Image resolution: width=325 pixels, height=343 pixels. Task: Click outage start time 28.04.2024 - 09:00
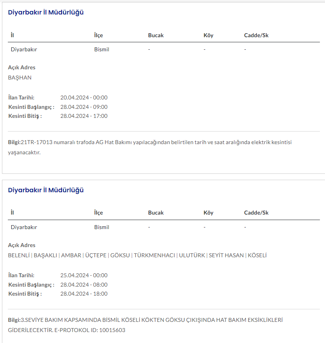tap(84, 107)
